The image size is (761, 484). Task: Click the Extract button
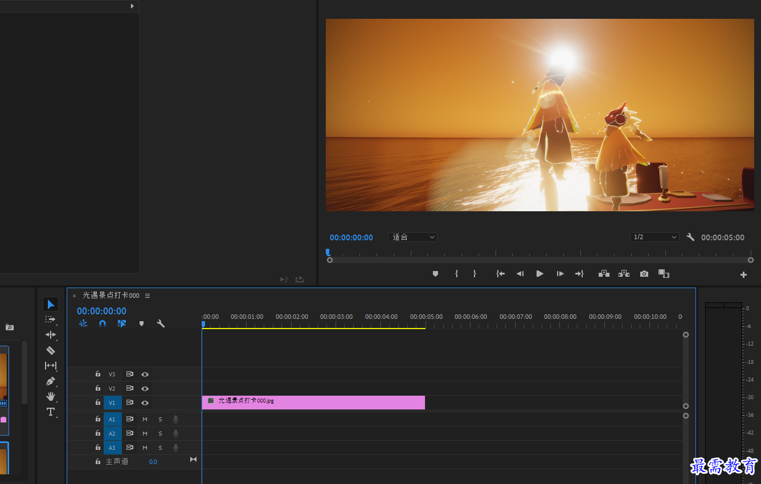pyautogui.click(x=624, y=274)
